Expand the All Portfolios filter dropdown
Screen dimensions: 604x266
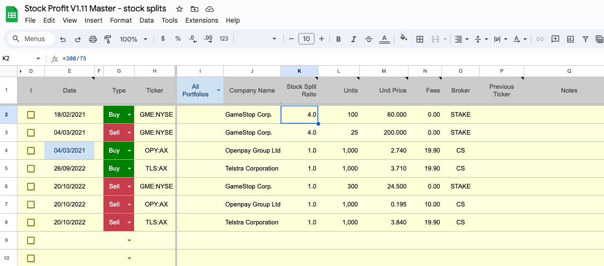click(x=218, y=90)
